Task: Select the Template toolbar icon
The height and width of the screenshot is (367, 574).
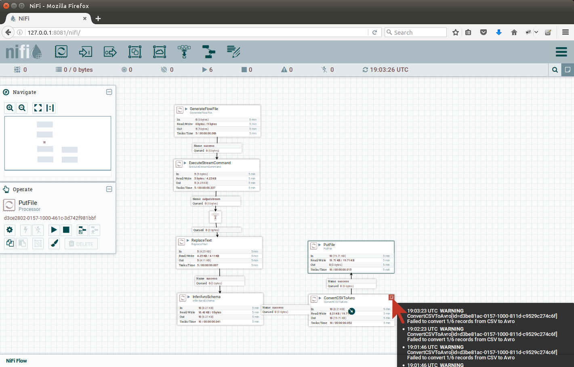Action: (209, 52)
